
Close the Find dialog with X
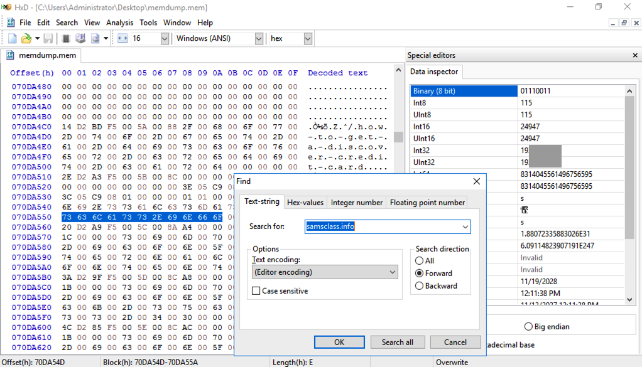coord(477,181)
